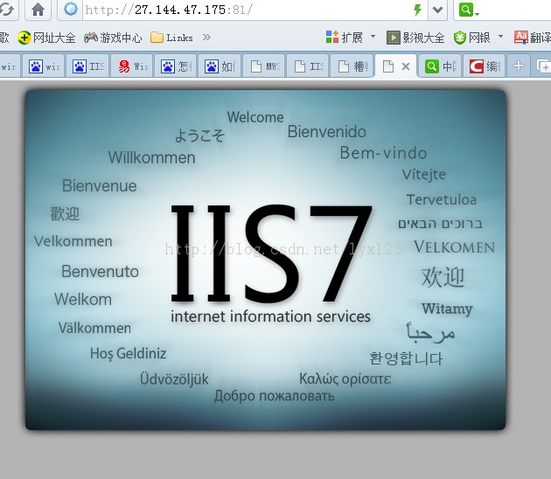This screenshot has height=479, width=551.
Task: Expand the 网银 dropdown arrow
Action: (x=500, y=37)
